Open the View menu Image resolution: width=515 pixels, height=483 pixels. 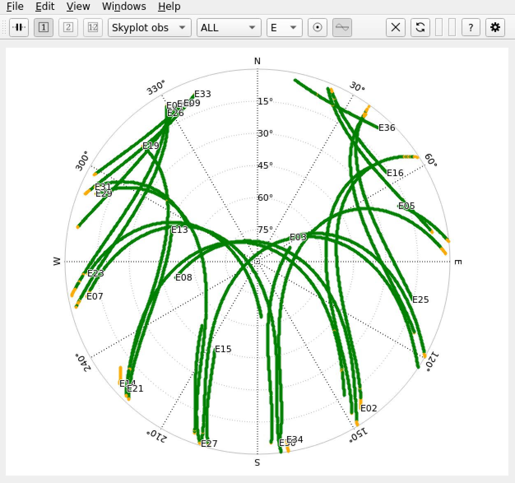click(x=78, y=6)
